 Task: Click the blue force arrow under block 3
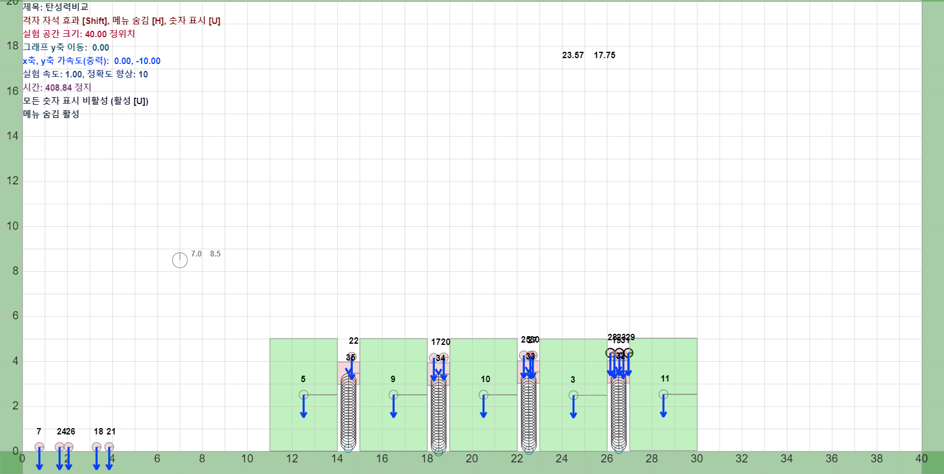[x=574, y=407]
